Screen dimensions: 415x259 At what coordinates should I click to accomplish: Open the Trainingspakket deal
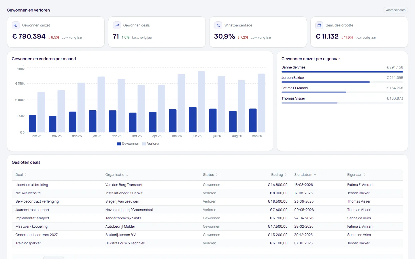(x=28, y=243)
